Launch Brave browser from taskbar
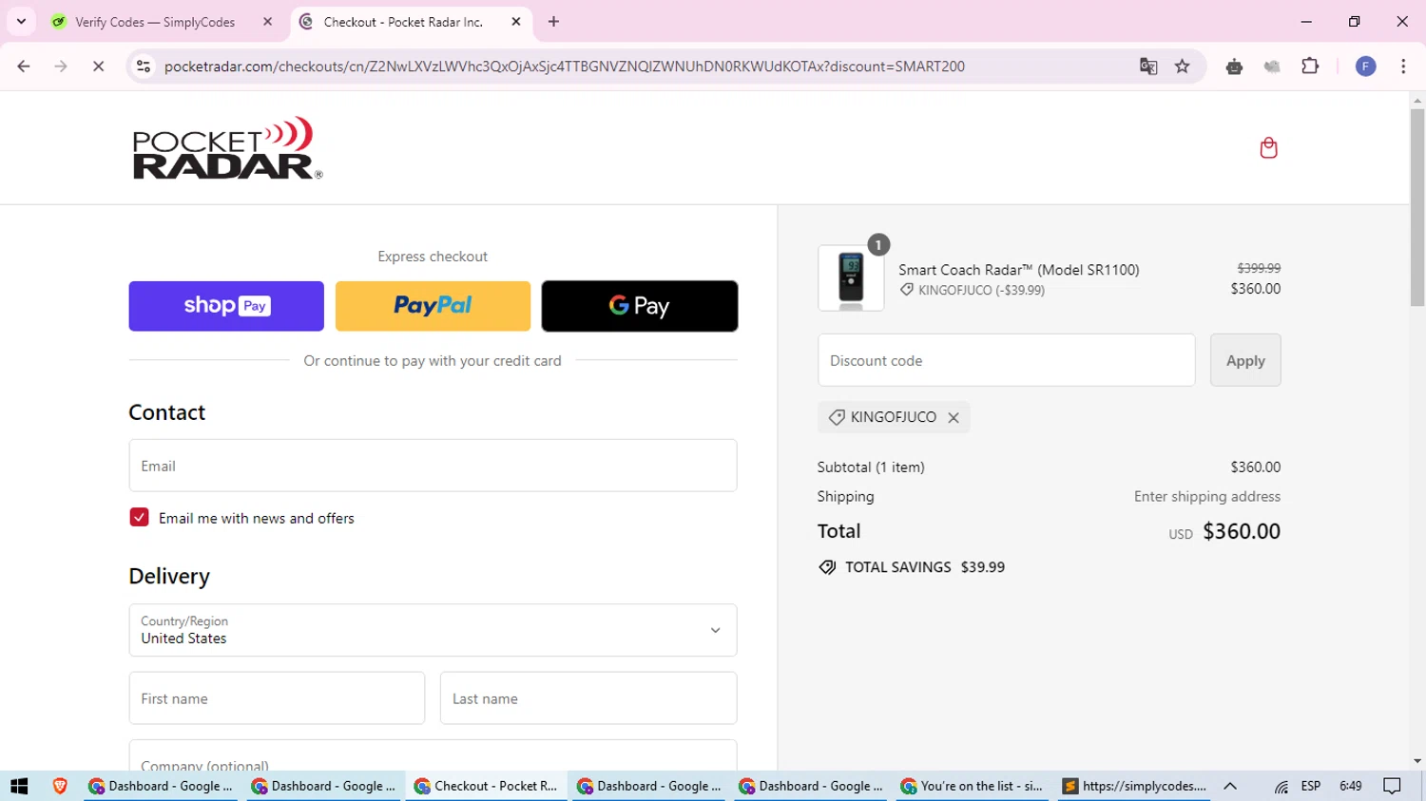The image size is (1426, 801). click(60, 786)
